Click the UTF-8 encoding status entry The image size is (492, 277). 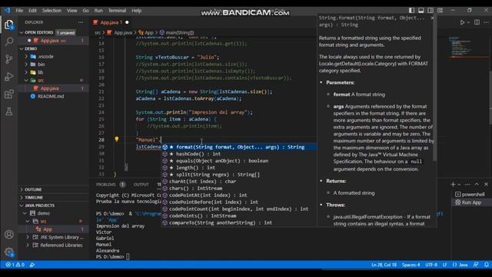pyautogui.click(x=431, y=265)
